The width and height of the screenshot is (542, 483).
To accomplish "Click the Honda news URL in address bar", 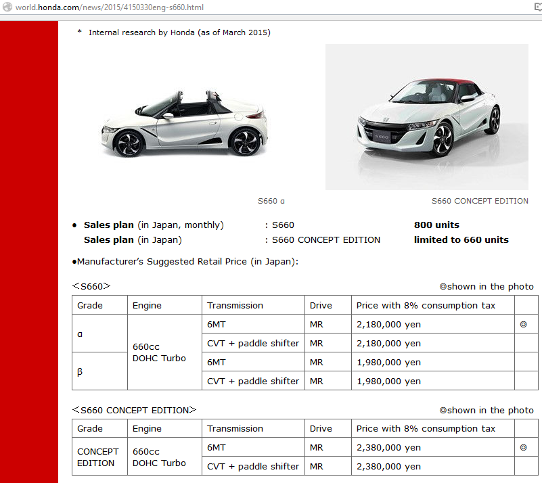I will coord(109,7).
